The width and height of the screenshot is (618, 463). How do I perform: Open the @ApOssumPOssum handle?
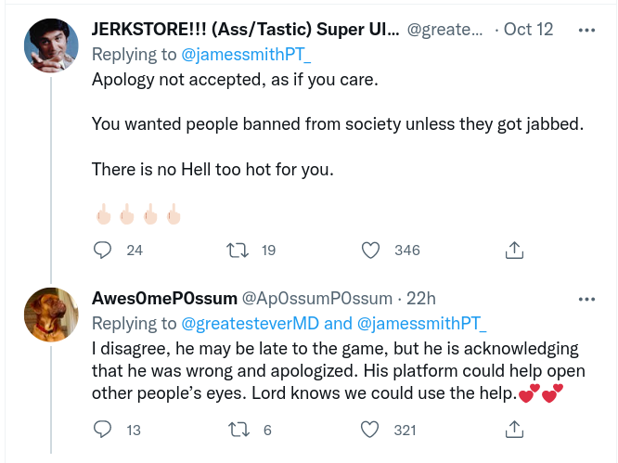[317, 299]
